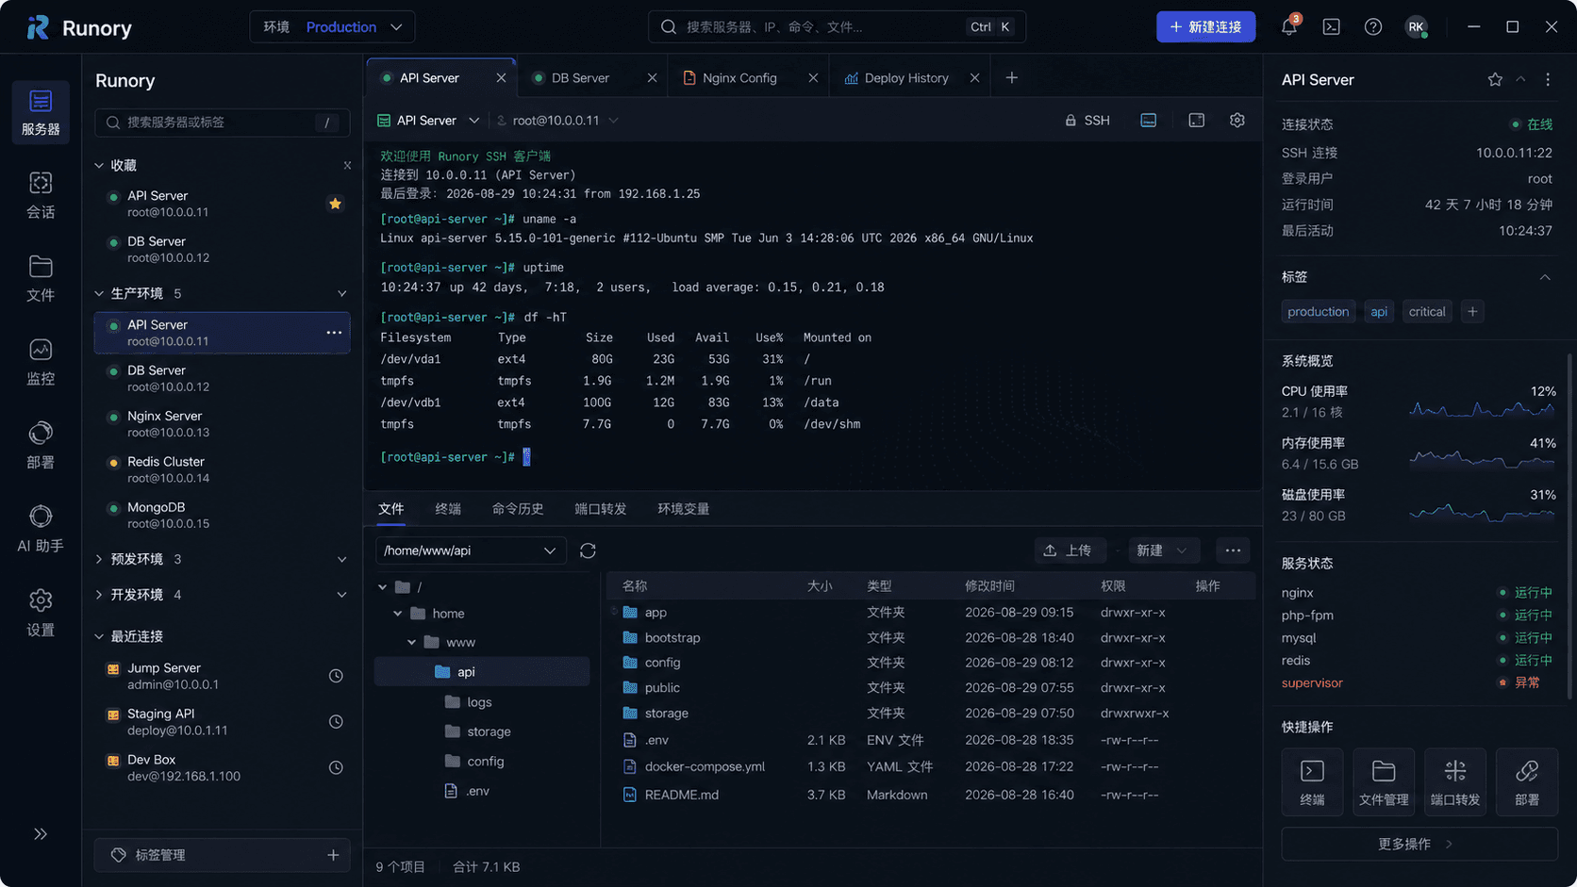Add a new tag with the plus next to critical

tap(1472, 312)
